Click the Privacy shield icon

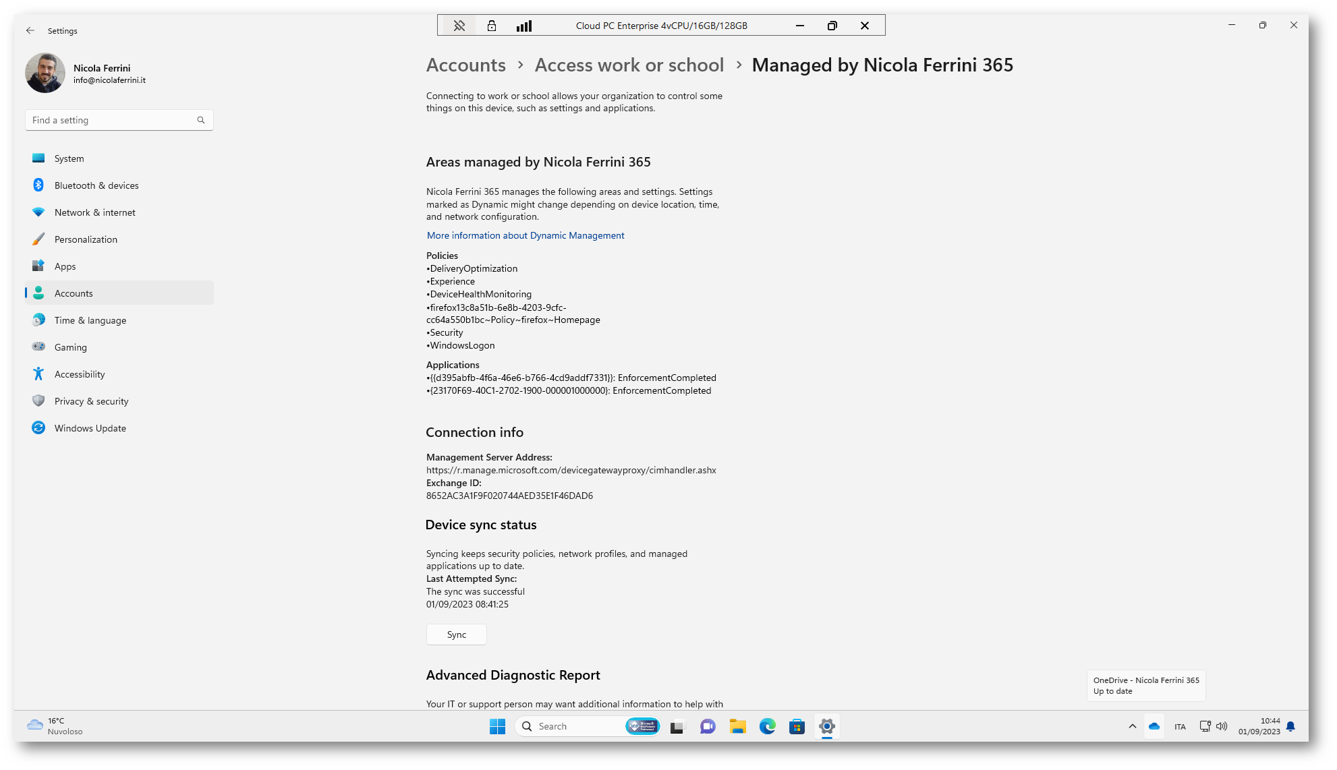(38, 401)
